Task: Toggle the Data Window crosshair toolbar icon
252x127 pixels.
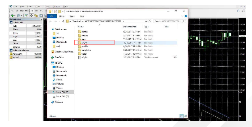Action: [31, 15]
